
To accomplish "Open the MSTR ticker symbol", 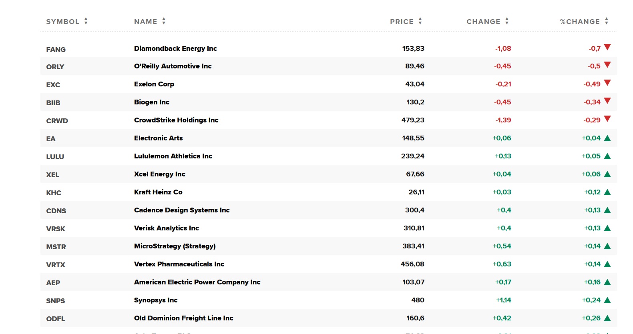I will click(56, 247).
